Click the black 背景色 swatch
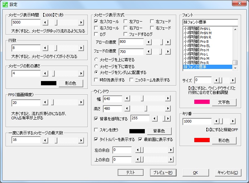 [137, 131]
